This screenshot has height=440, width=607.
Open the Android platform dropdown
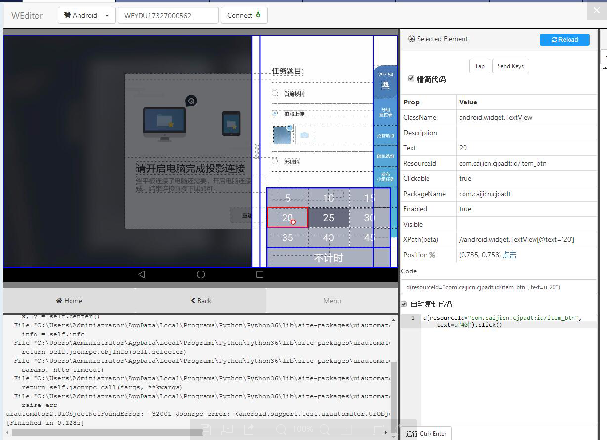tap(86, 15)
